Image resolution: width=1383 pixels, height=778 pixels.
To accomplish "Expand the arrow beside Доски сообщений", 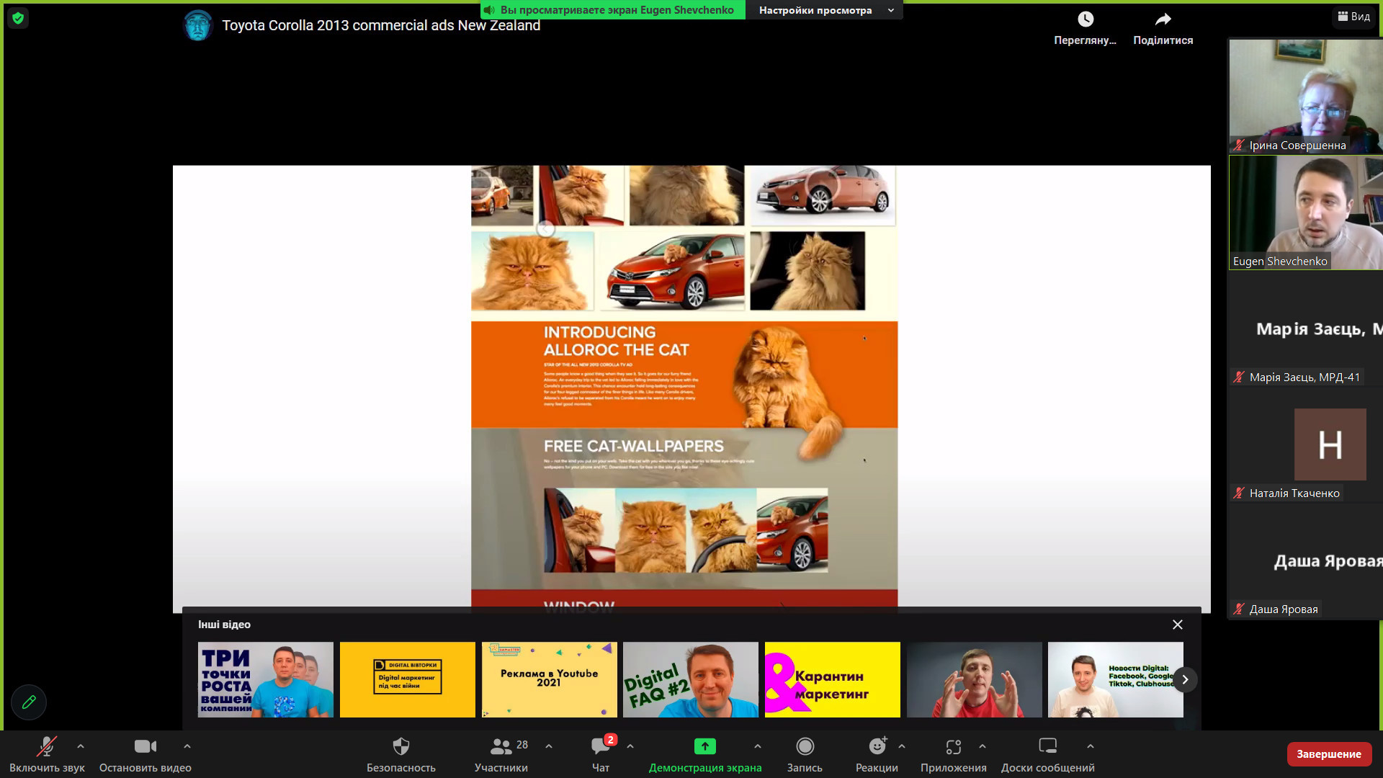I will point(1091,746).
